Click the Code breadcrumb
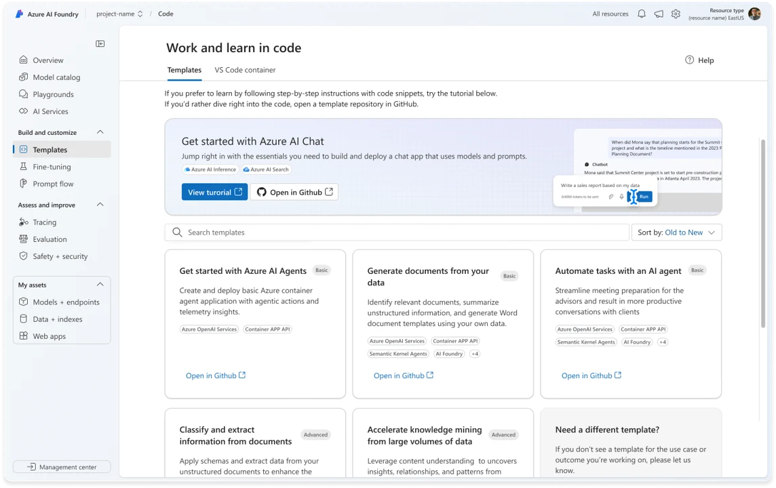Image resolution: width=776 pixels, height=488 pixels. (166, 14)
